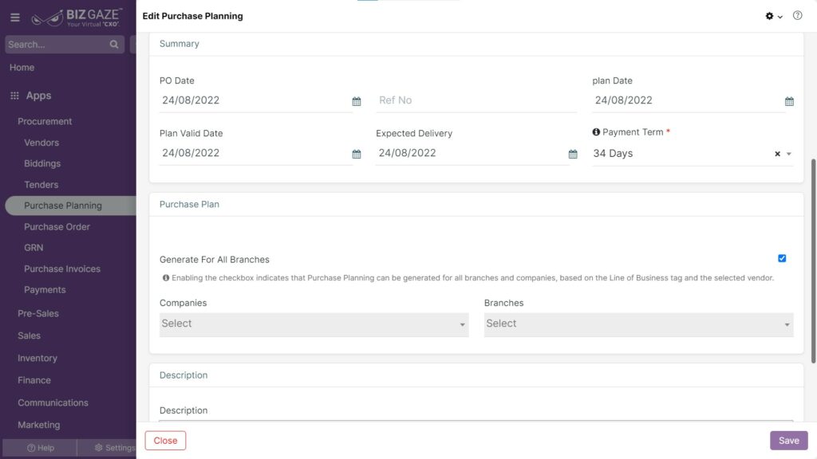Click the Ref No input field
This screenshot has height=459, width=817.
click(476, 100)
